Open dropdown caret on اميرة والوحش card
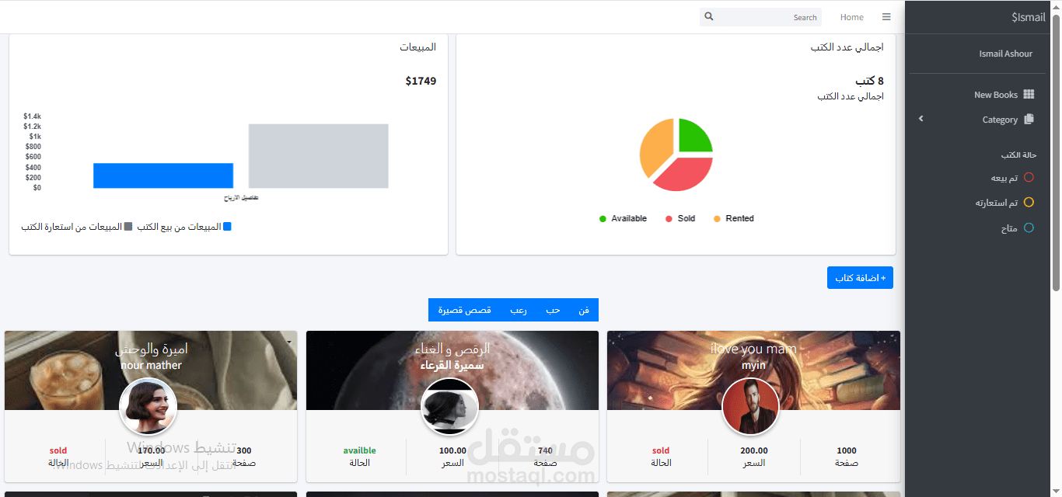 click(x=289, y=342)
